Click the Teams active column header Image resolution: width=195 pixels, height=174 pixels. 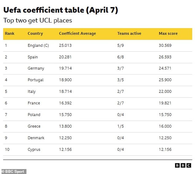129,34
